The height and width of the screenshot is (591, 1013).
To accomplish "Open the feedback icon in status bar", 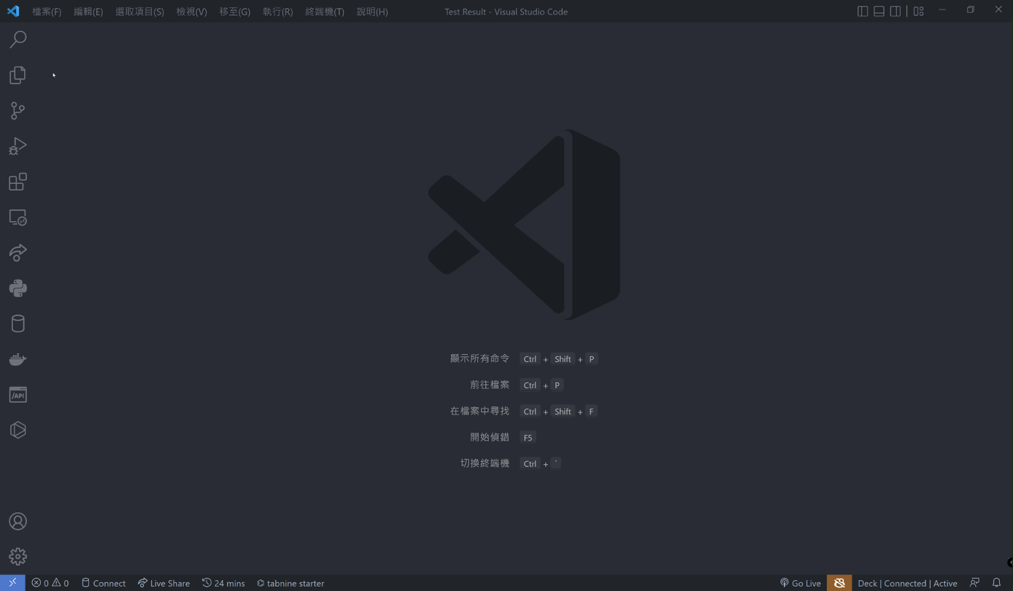I will (x=974, y=583).
